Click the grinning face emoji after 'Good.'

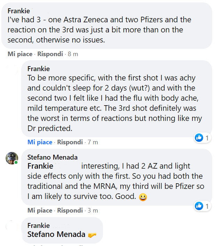pyautogui.click(x=143, y=197)
